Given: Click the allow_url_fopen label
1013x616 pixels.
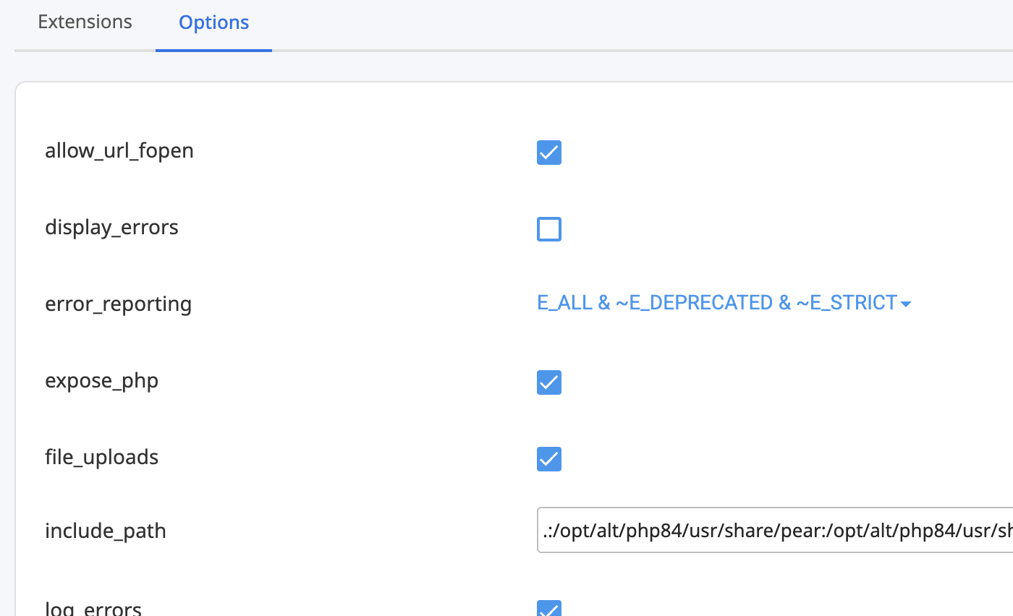Looking at the screenshot, I should (x=119, y=151).
